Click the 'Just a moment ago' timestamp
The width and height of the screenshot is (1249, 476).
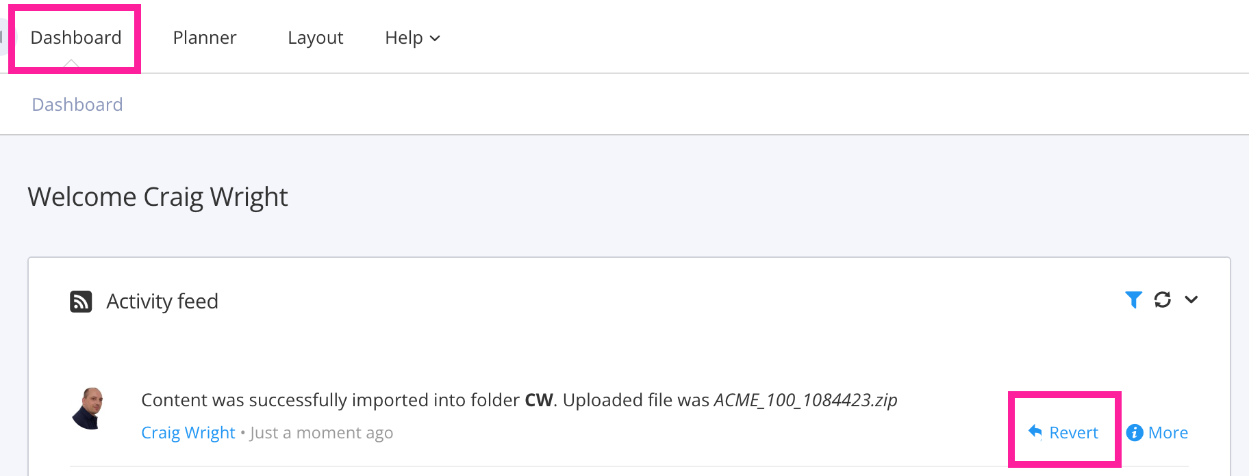click(x=320, y=432)
